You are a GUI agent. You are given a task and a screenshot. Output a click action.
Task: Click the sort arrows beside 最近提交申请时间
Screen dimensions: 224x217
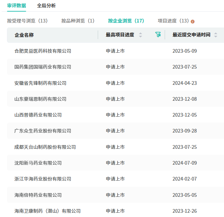coord(216,35)
